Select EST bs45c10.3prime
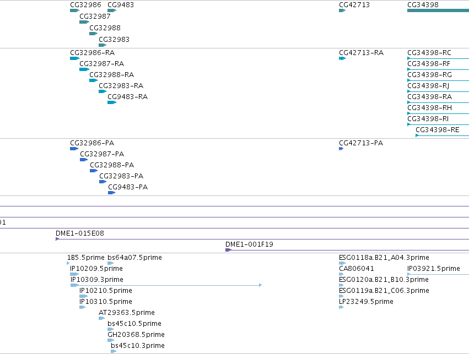 point(114,351)
